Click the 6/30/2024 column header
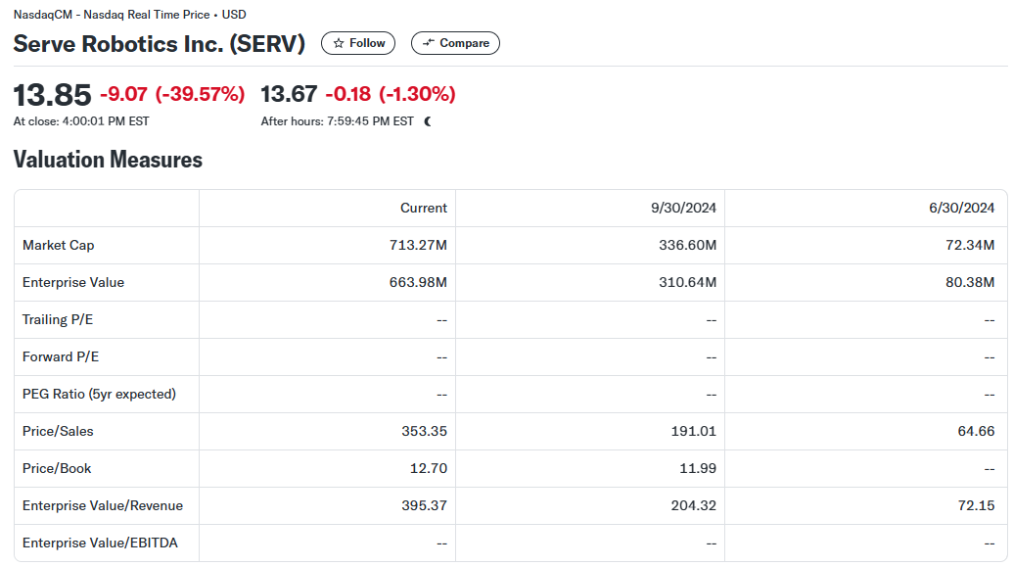This screenshot has width=1013, height=567. pos(961,209)
